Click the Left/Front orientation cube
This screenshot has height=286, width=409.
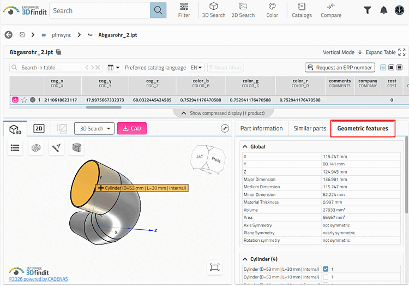pos(208,160)
